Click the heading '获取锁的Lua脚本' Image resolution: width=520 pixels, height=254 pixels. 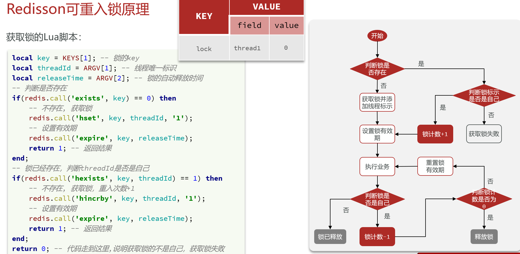point(44,37)
